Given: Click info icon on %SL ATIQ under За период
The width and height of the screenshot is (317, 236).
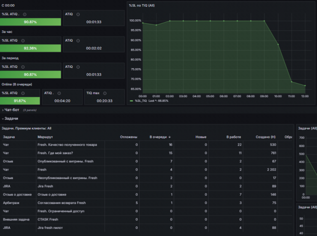Looking at the screenshot, I should (23, 67).
